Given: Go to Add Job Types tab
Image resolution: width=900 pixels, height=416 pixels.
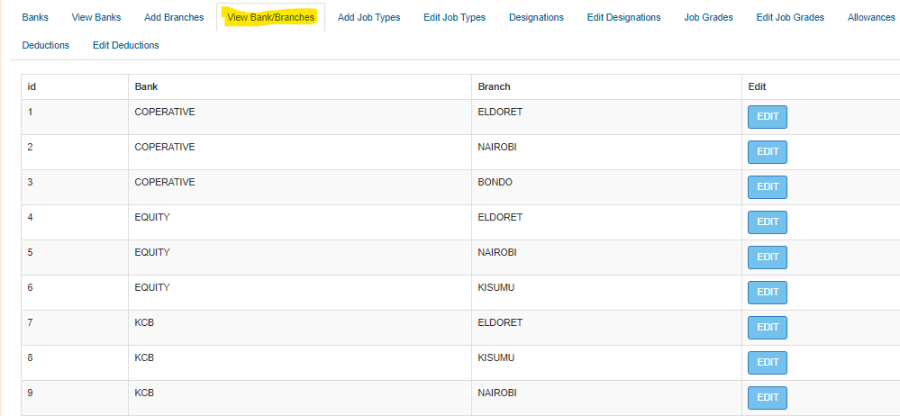Looking at the screenshot, I should [368, 17].
